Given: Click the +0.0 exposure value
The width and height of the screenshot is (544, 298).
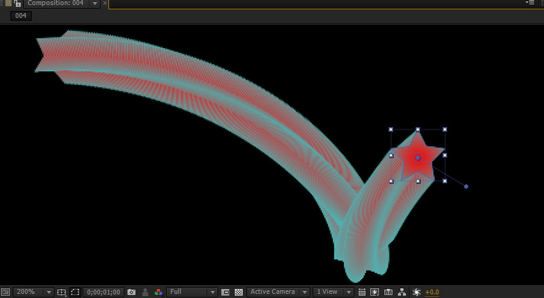Looking at the screenshot, I should point(432,292).
